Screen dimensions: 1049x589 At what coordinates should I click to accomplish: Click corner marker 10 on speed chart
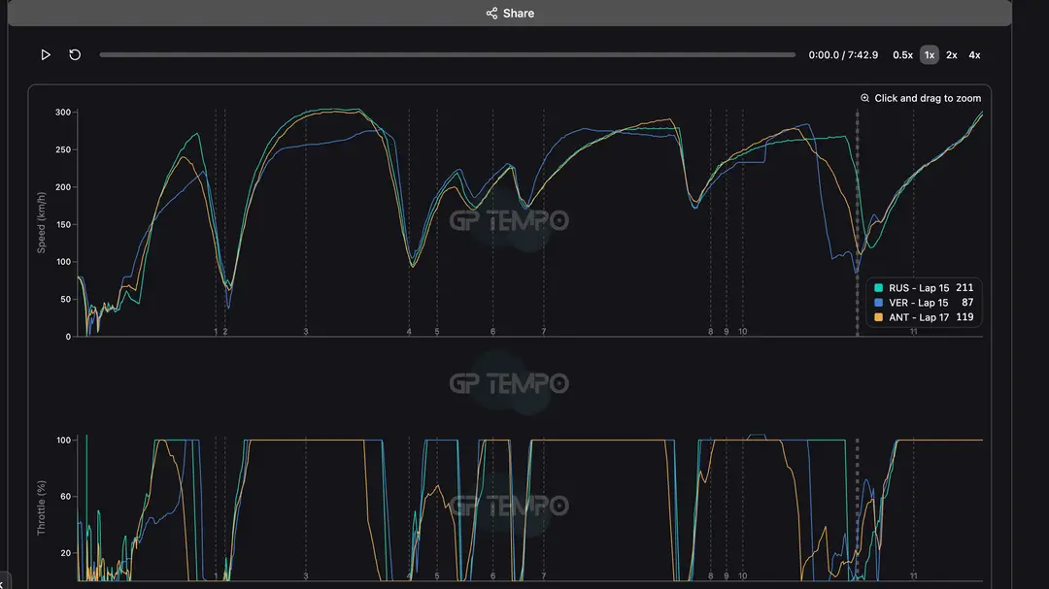pos(743,332)
